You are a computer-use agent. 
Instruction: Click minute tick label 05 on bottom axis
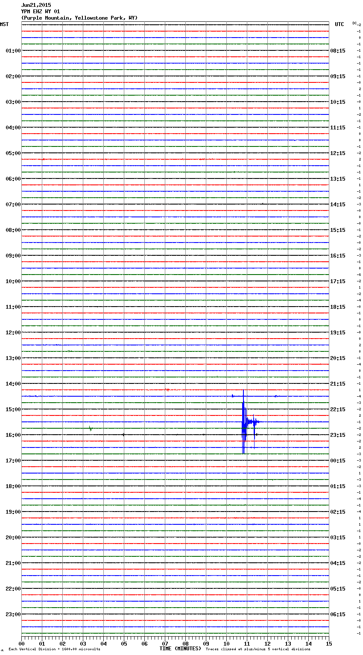124,643
